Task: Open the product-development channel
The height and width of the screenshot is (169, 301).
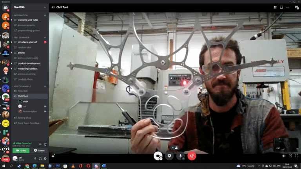Action: point(29,63)
